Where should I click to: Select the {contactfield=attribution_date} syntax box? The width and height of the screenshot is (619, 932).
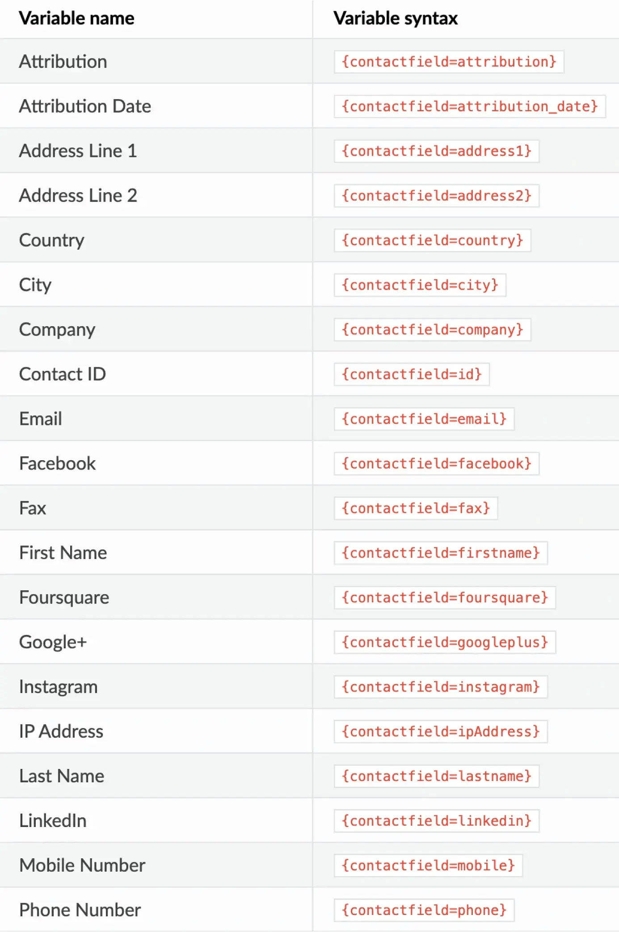coord(469,106)
